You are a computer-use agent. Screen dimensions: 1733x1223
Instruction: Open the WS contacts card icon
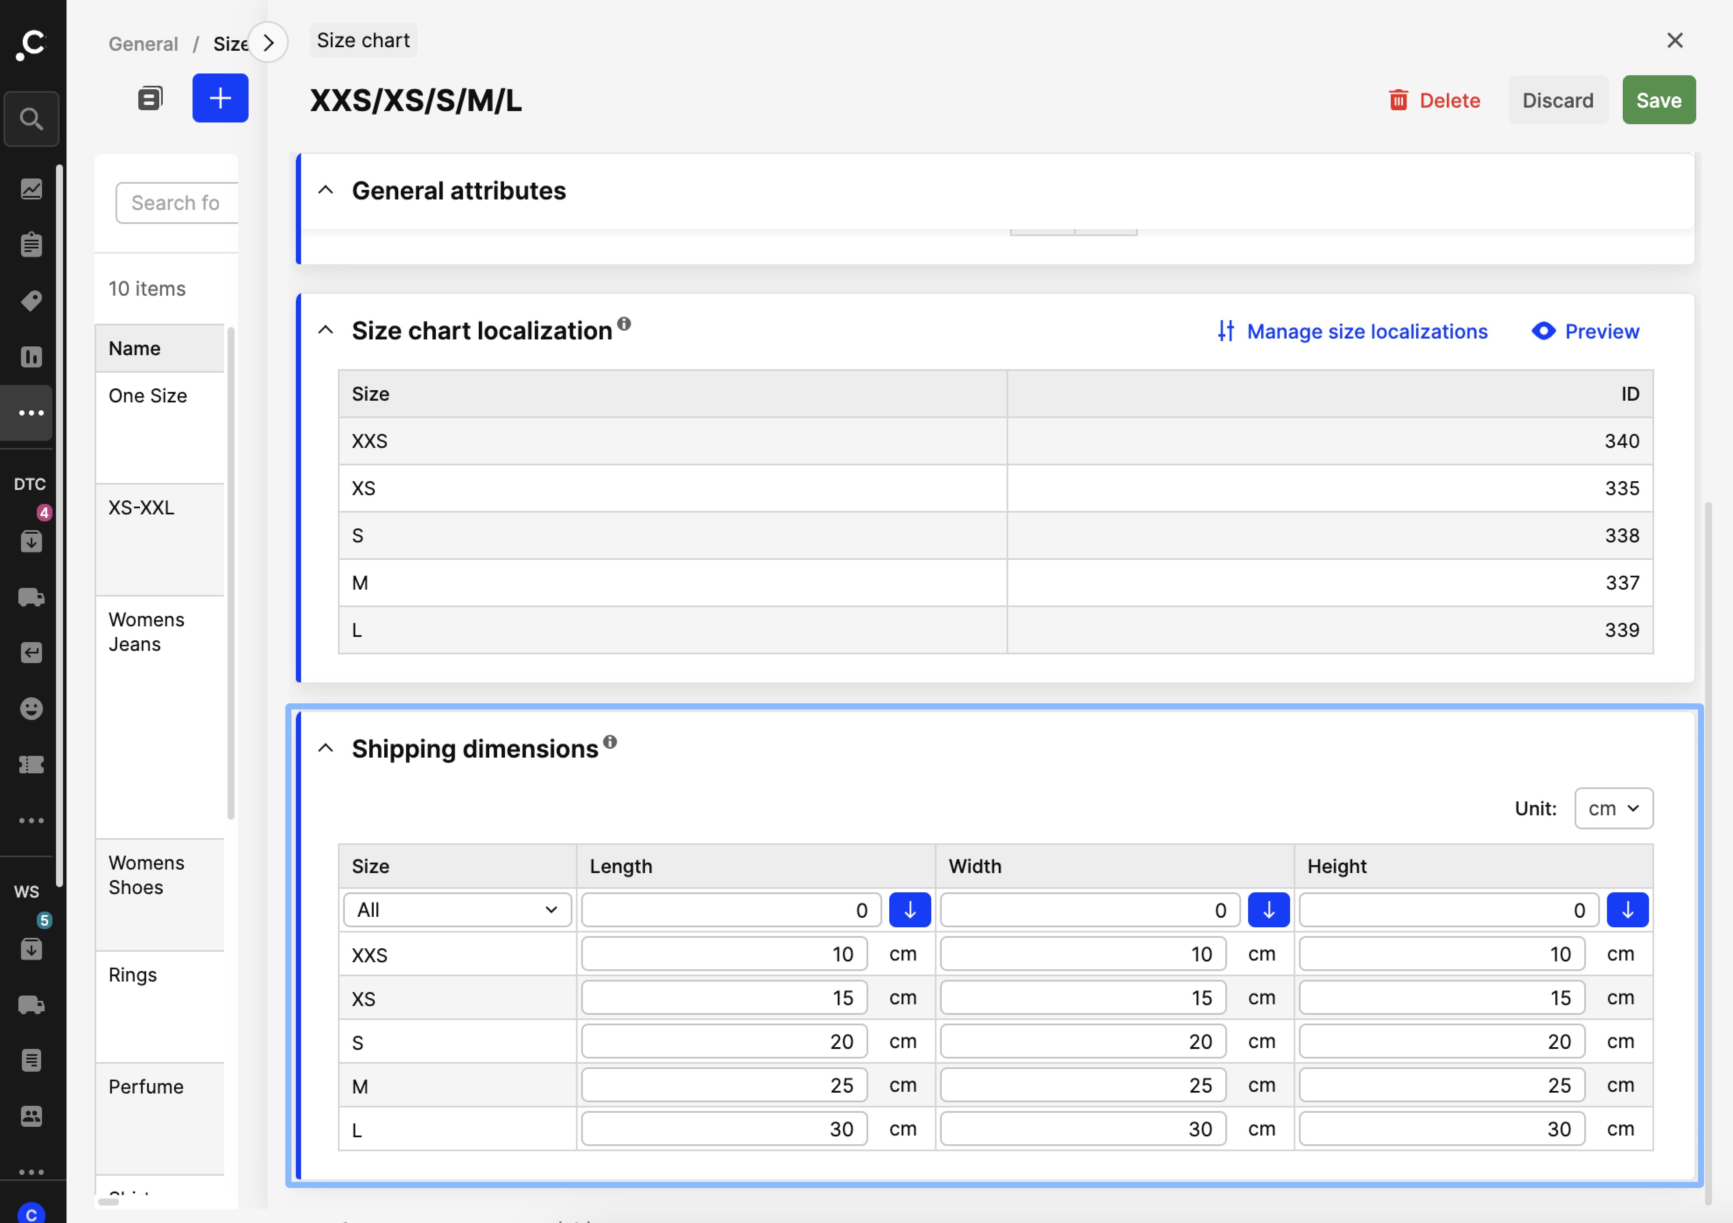(x=31, y=1116)
